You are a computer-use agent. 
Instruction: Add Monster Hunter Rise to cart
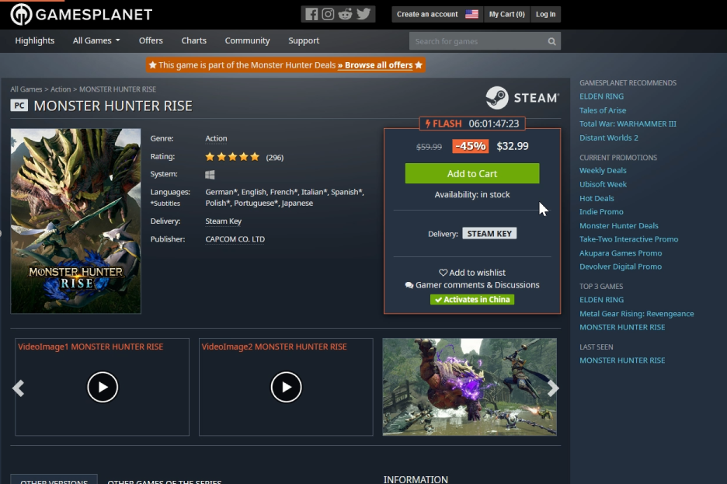472,173
